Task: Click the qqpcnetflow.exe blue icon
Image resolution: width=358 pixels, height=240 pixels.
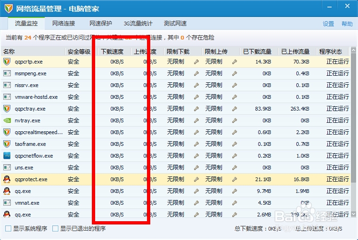Action: (x=7, y=156)
